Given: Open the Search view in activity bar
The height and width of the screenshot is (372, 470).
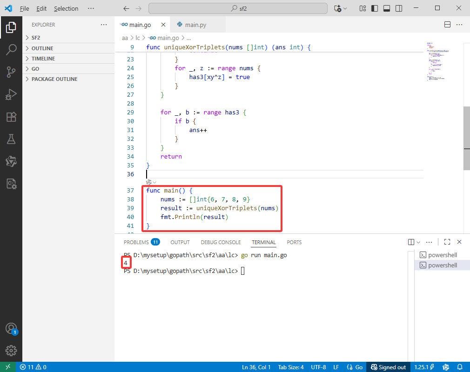Looking at the screenshot, I should [x=11, y=50].
